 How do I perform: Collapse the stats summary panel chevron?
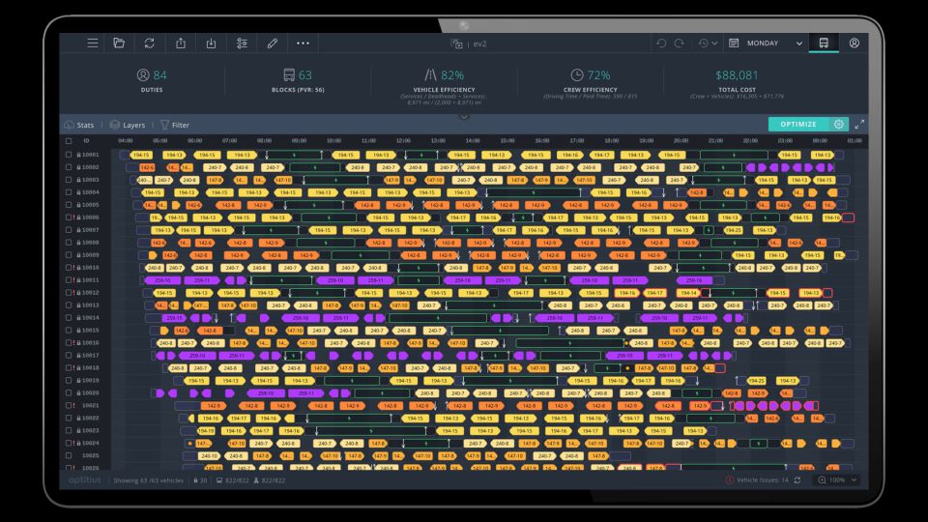pyautogui.click(x=463, y=115)
